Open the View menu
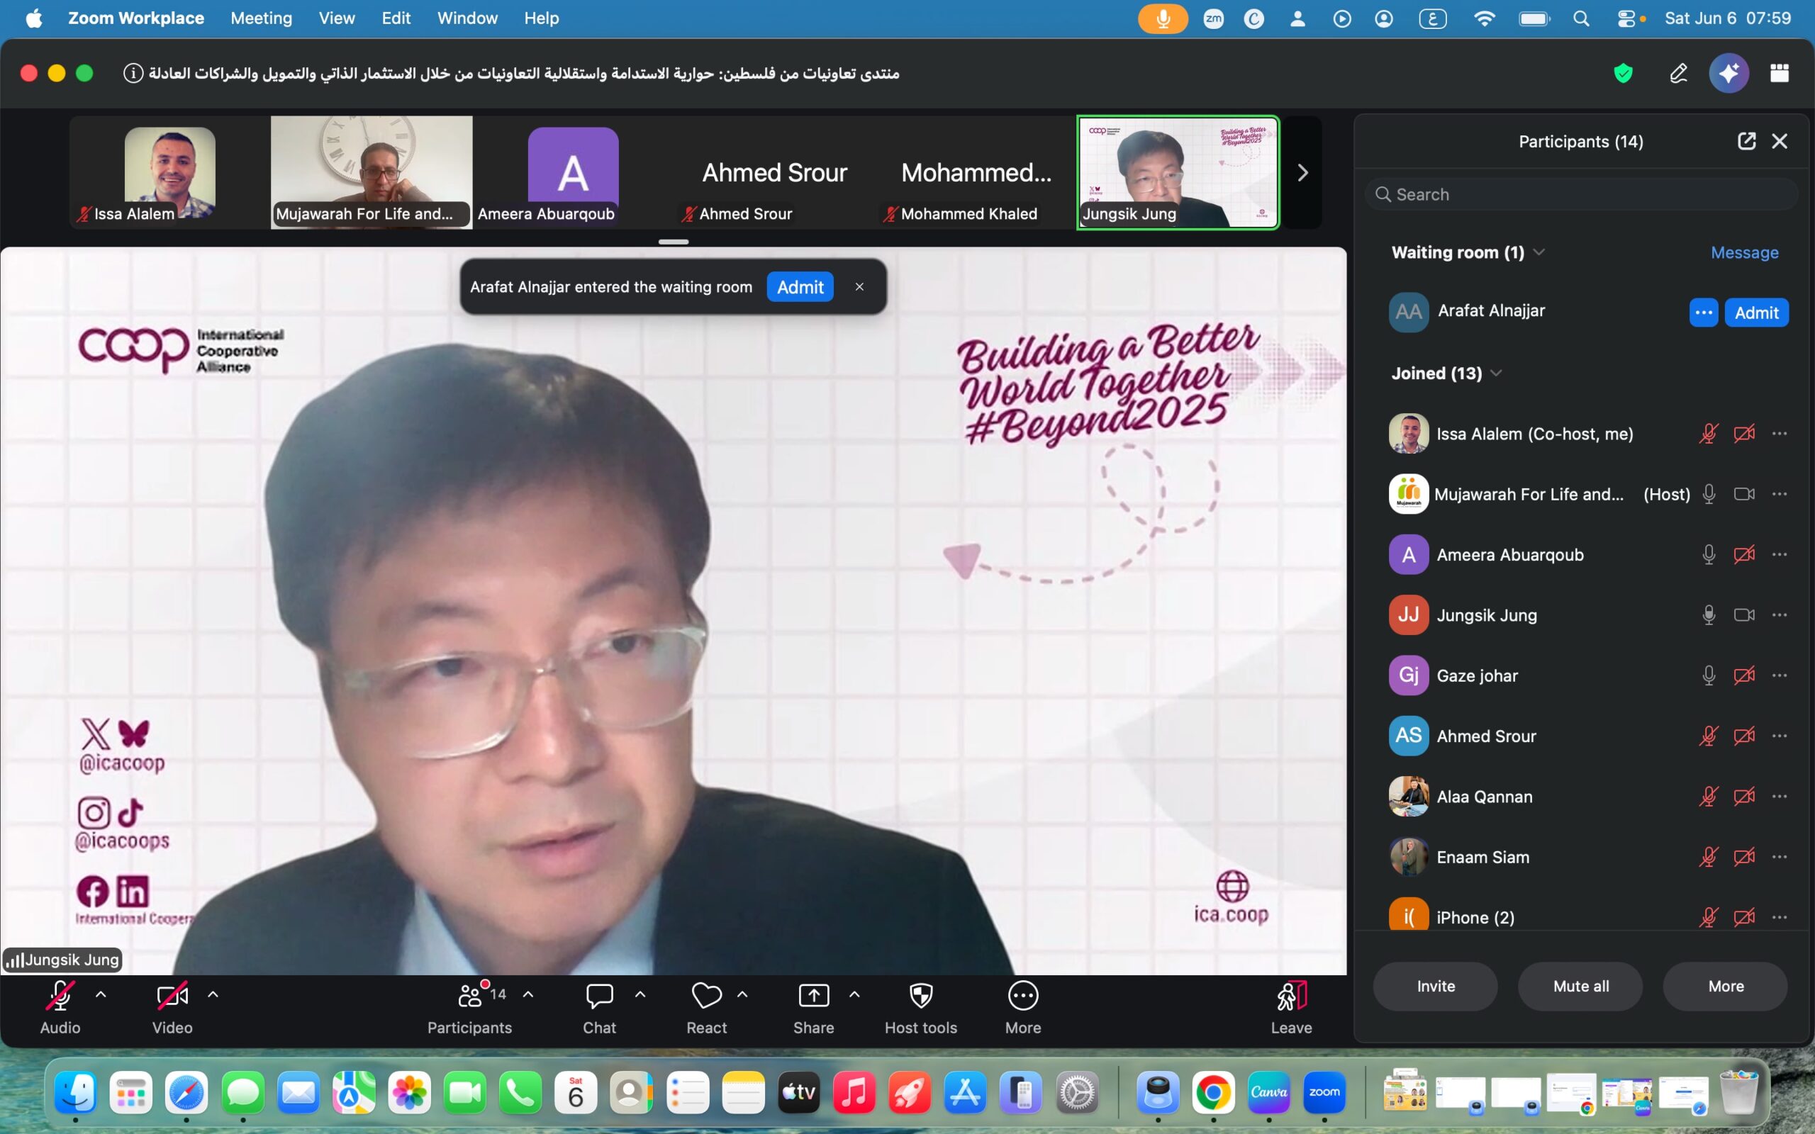 click(337, 18)
